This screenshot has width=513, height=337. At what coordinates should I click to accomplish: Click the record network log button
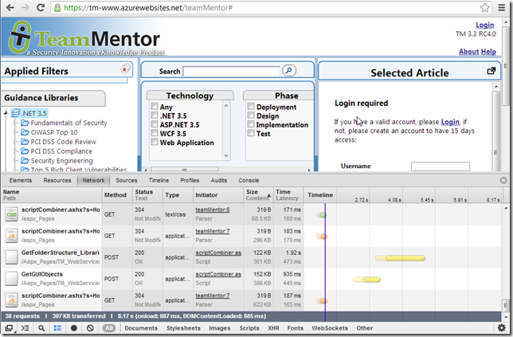tap(74, 328)
